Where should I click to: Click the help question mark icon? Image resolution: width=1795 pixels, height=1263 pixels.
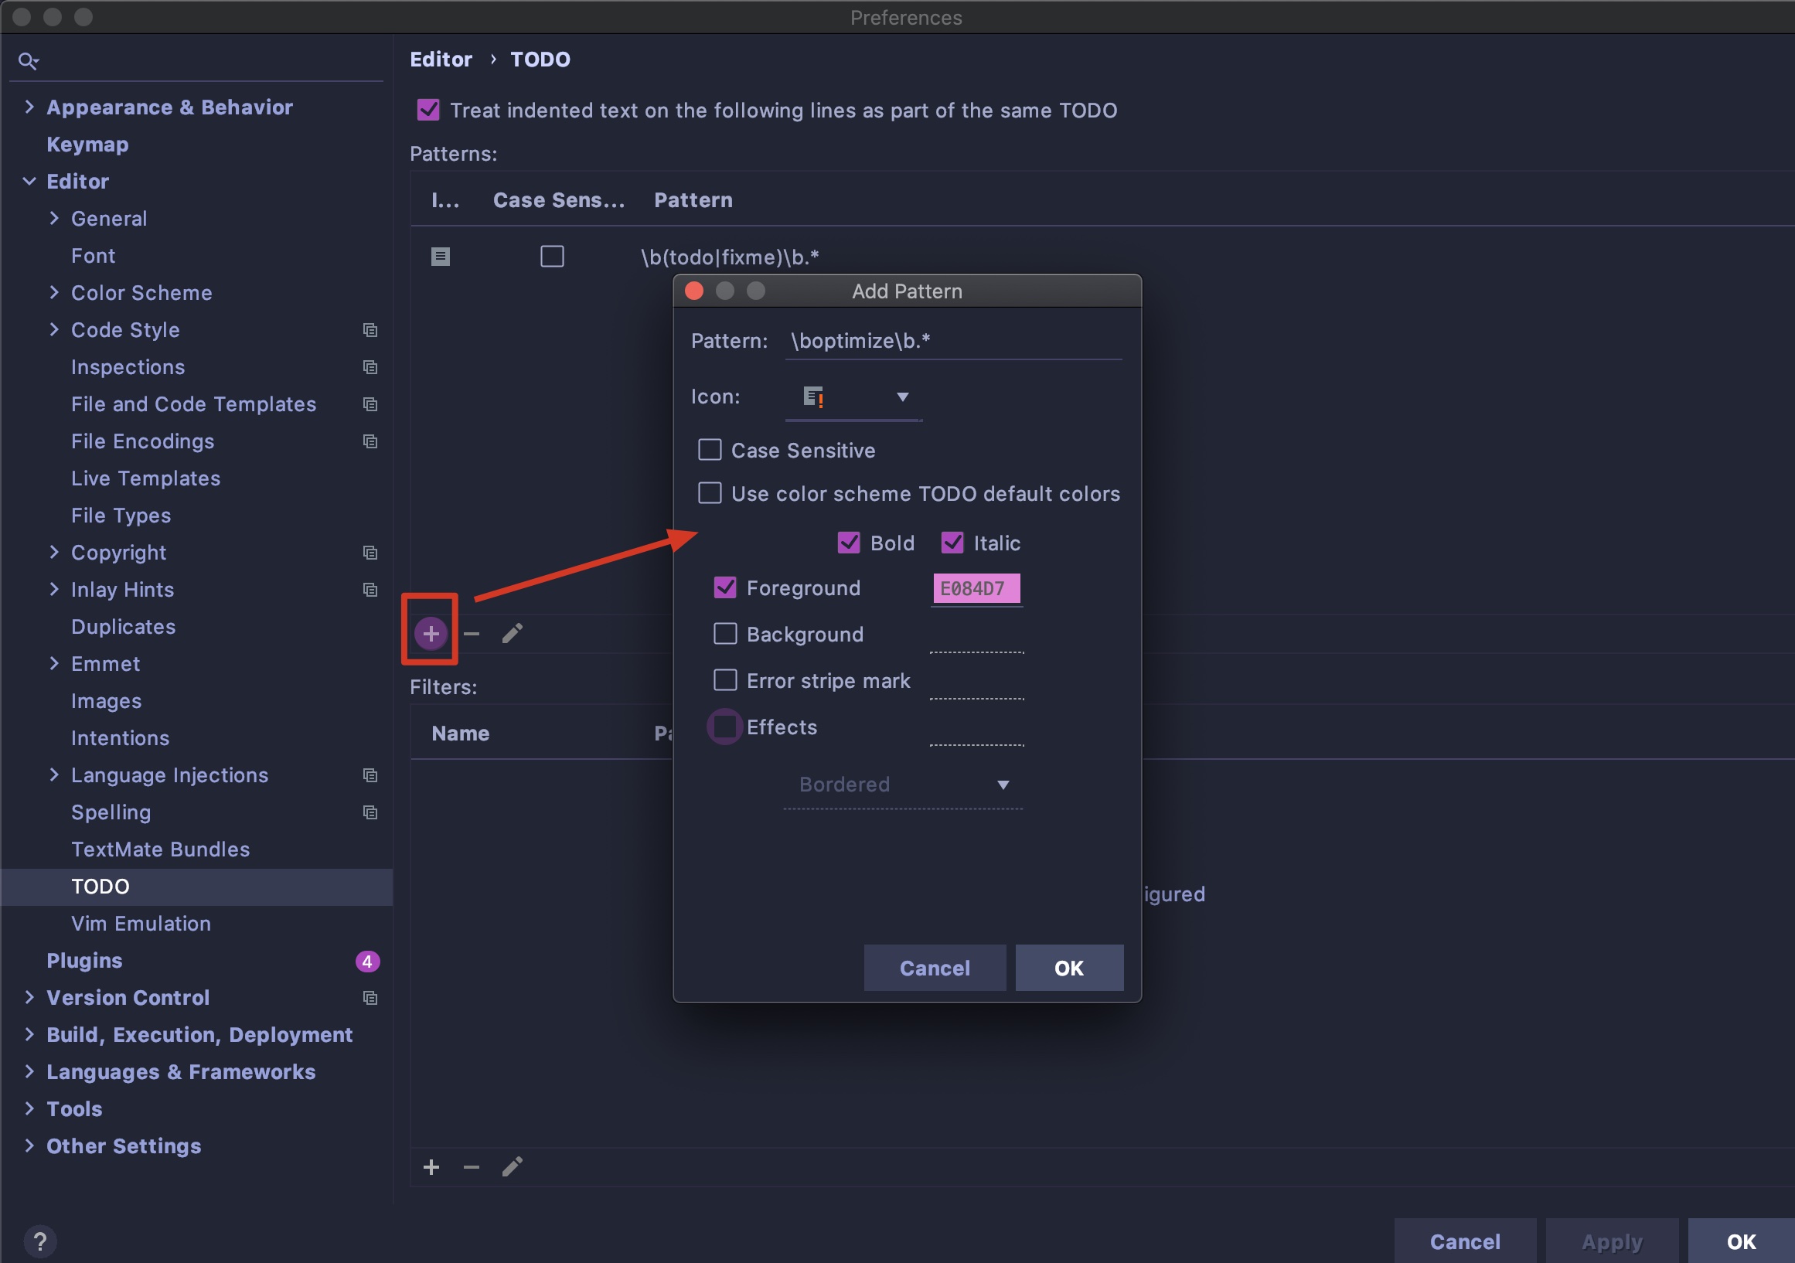(41, 1241)
